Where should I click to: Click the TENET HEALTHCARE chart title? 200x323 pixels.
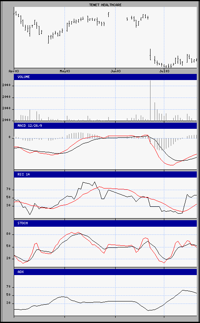click(x=105, y=5)
